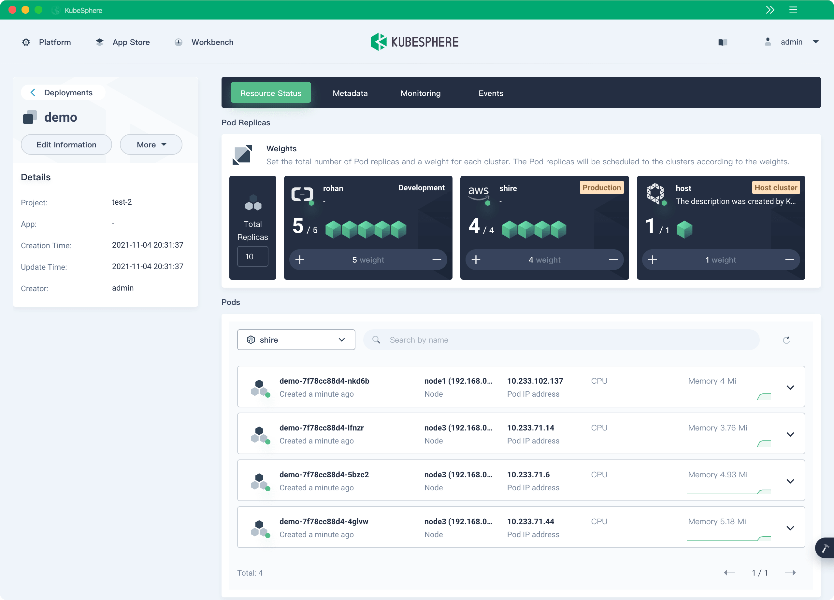Image resolution: width=834 pixels, height=600 pixels.
Task: Open the shire cluster selector dropdown
Action: (296, 340)
